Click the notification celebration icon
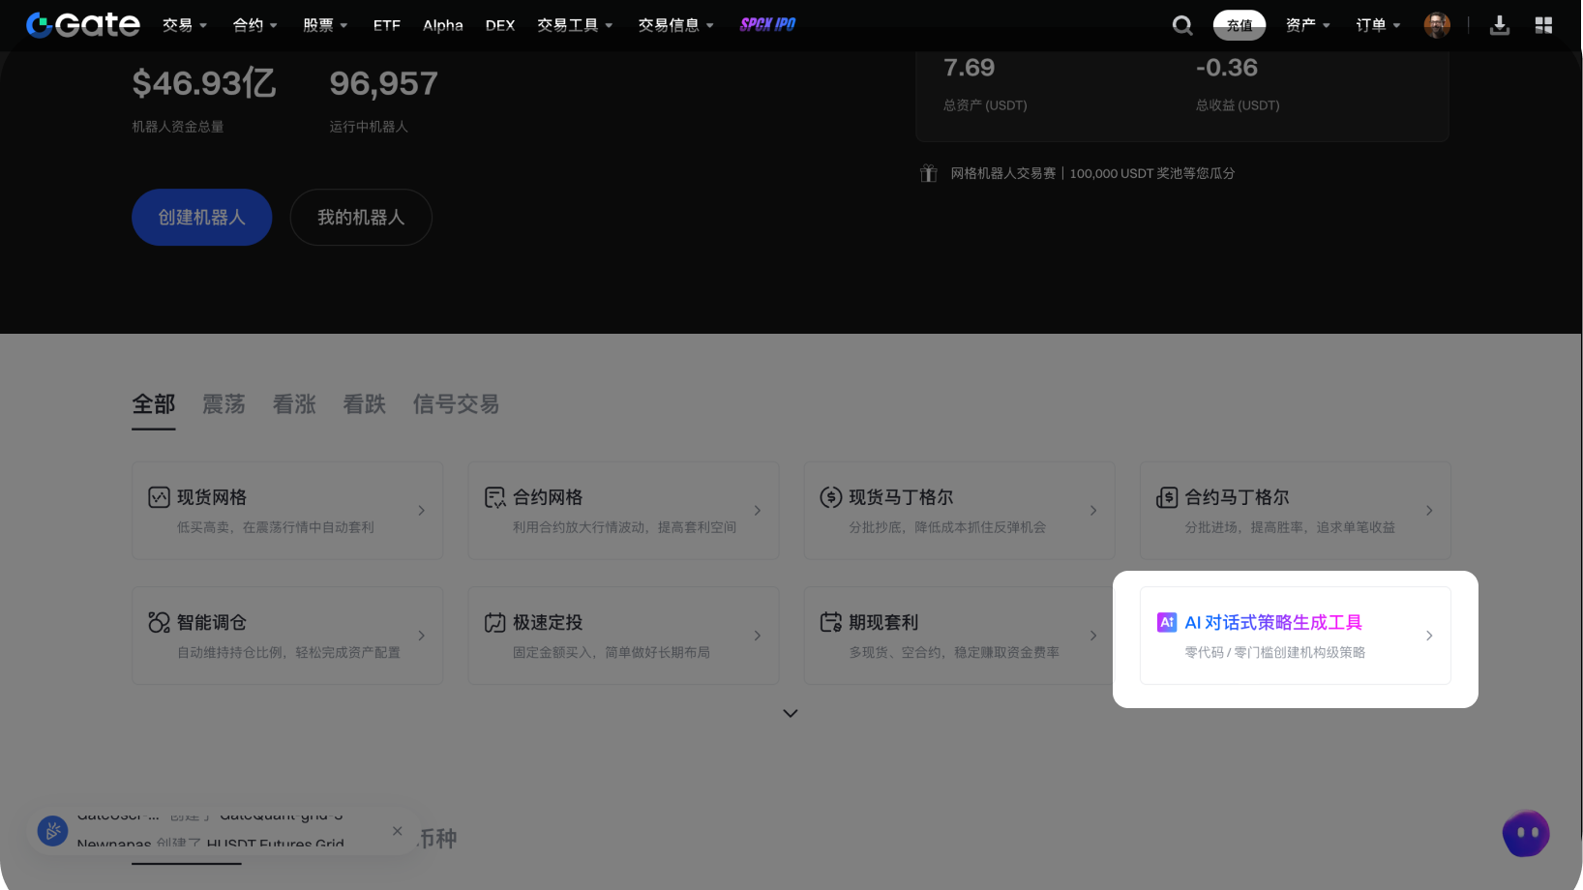The width and height of the screenshot is (1583, 890). pyautogui.click(x=52, y=830)
